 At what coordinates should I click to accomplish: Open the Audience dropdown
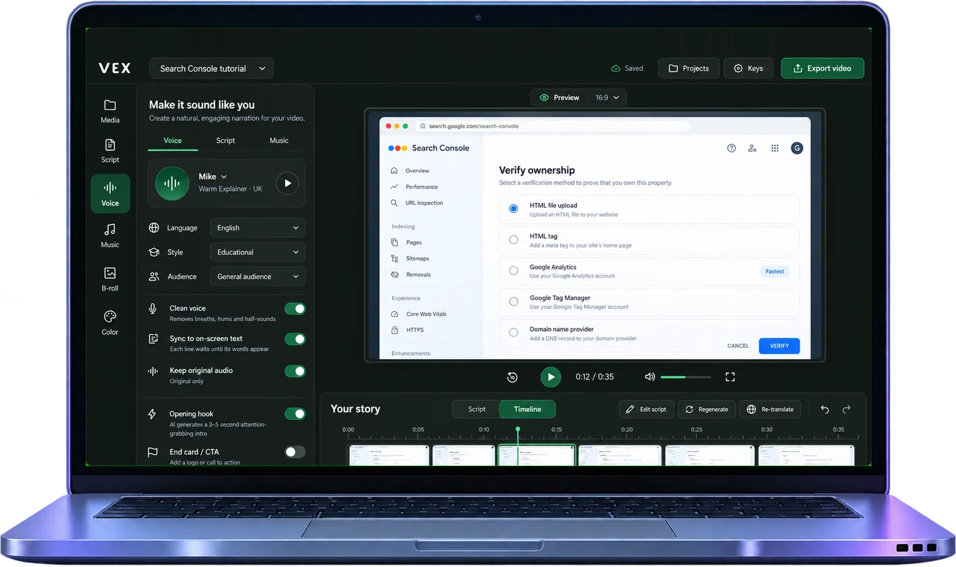point(258,276)
